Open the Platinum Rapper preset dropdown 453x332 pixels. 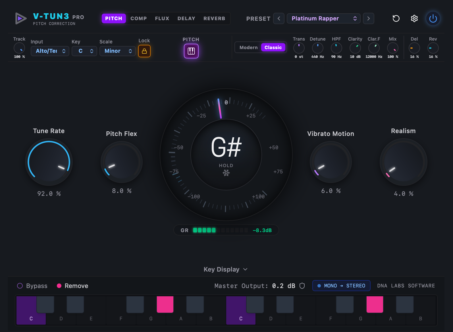pos(324,18)
